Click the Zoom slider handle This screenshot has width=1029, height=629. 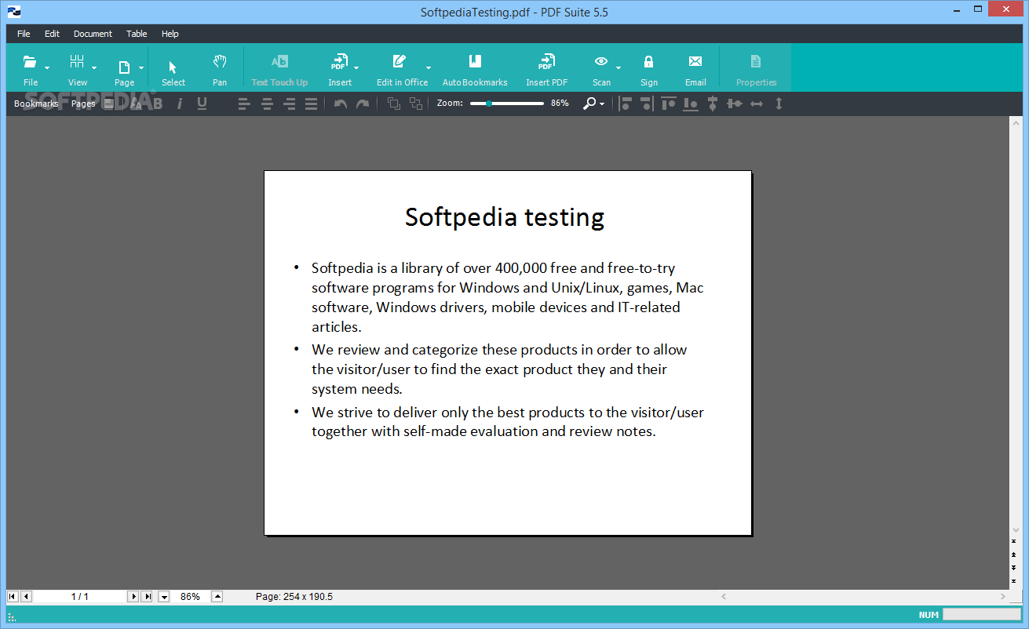pyautogui.click(x=489, y=104)
